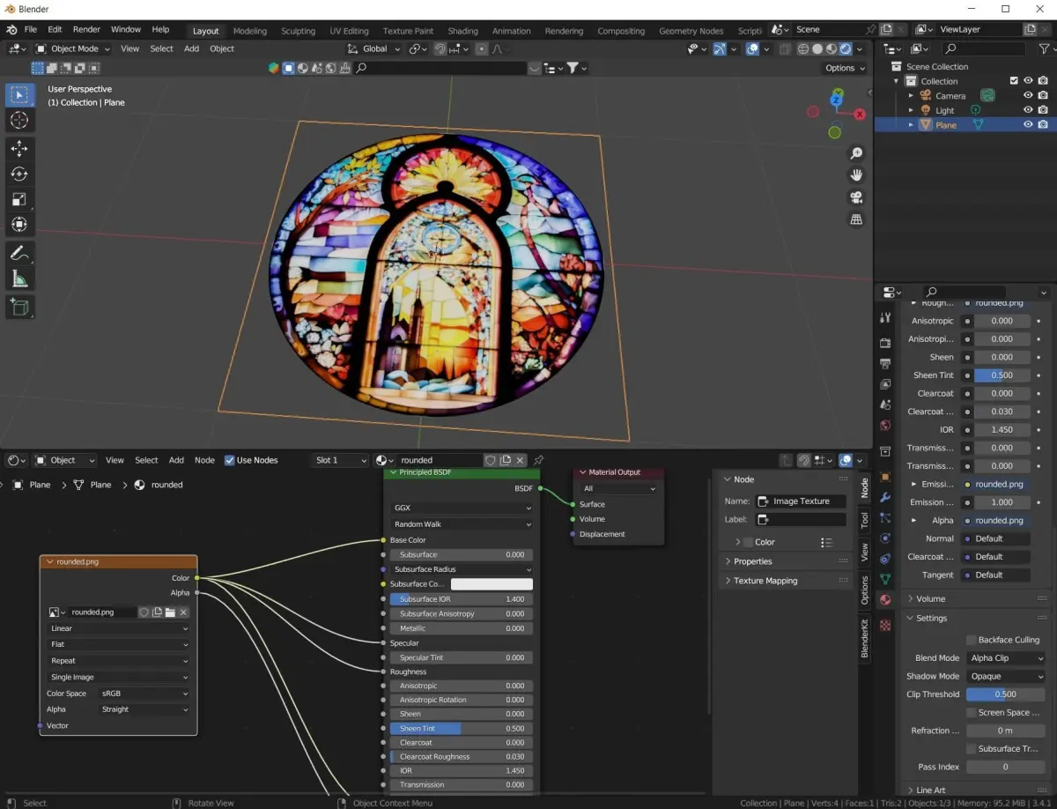
Task: Select the Annotate tool
Action: click(x=19, y=254)
